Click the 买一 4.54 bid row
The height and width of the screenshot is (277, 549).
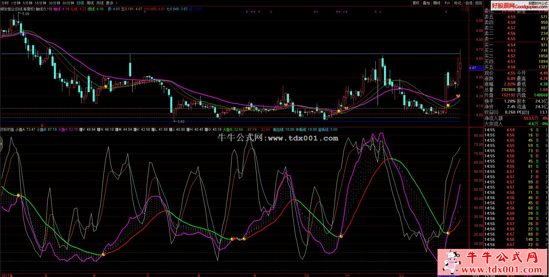(516, 45)
